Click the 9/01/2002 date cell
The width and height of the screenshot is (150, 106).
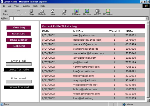[48, 35]
